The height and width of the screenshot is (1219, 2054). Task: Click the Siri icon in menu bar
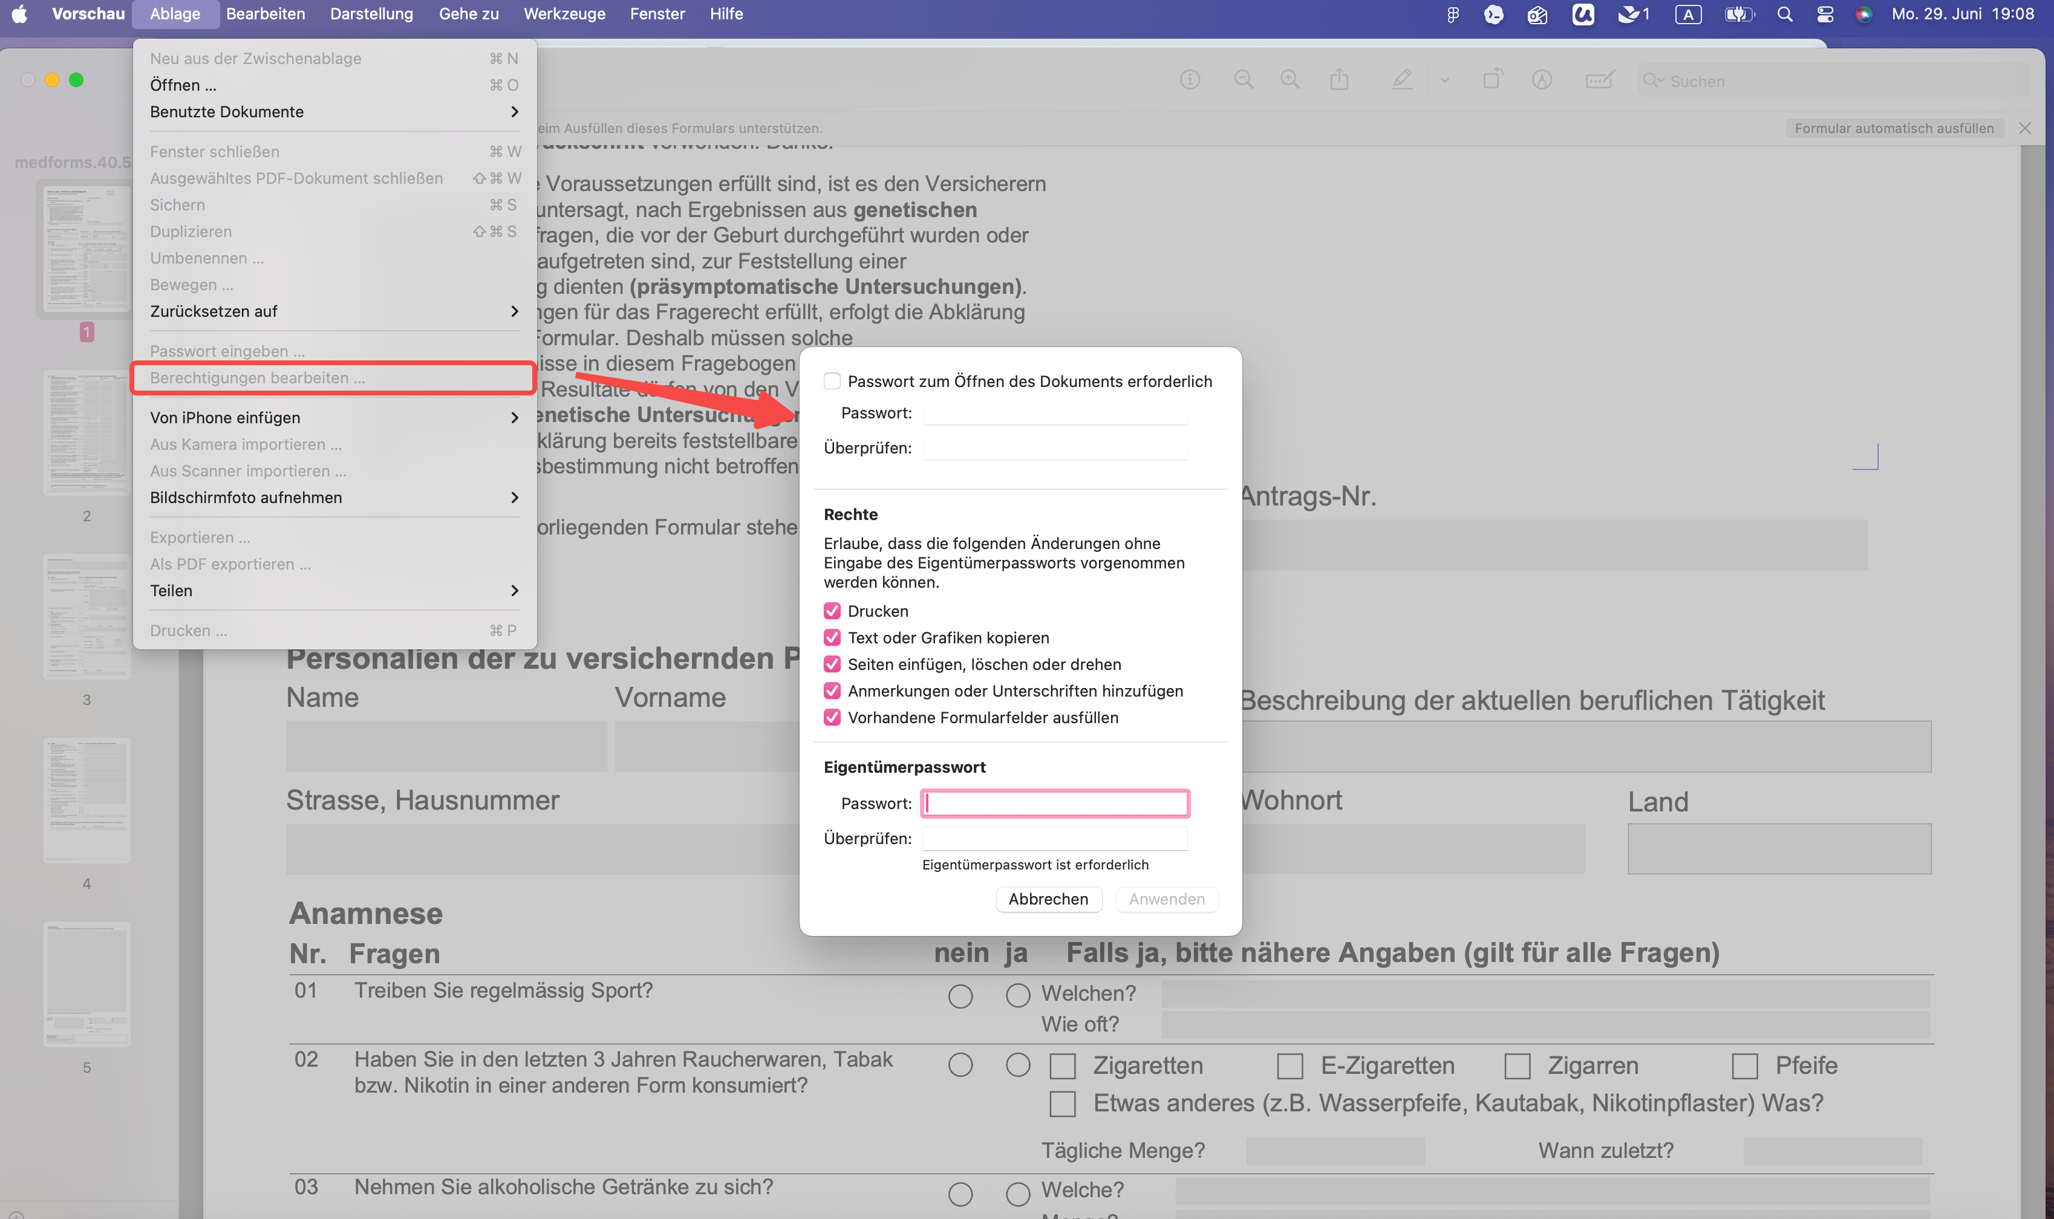click(x=1863, y=14)
